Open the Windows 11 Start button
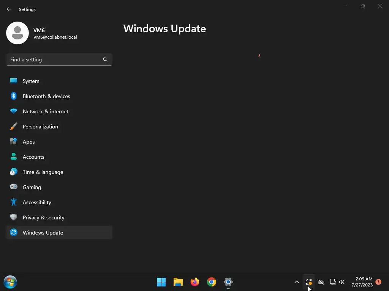This screenshot has height=291, width=389. [x=161, y=282]
